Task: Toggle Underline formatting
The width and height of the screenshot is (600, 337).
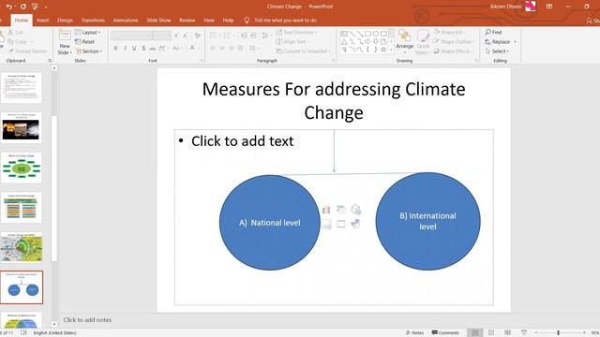Action: [x=134, y=48]
